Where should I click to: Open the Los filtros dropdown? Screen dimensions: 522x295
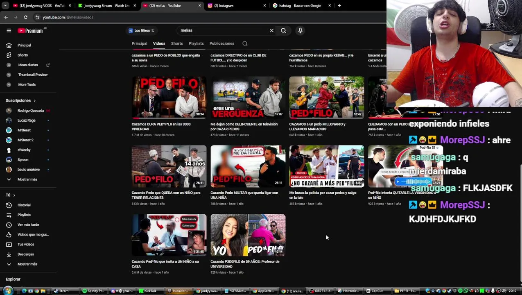click(141, 31)
